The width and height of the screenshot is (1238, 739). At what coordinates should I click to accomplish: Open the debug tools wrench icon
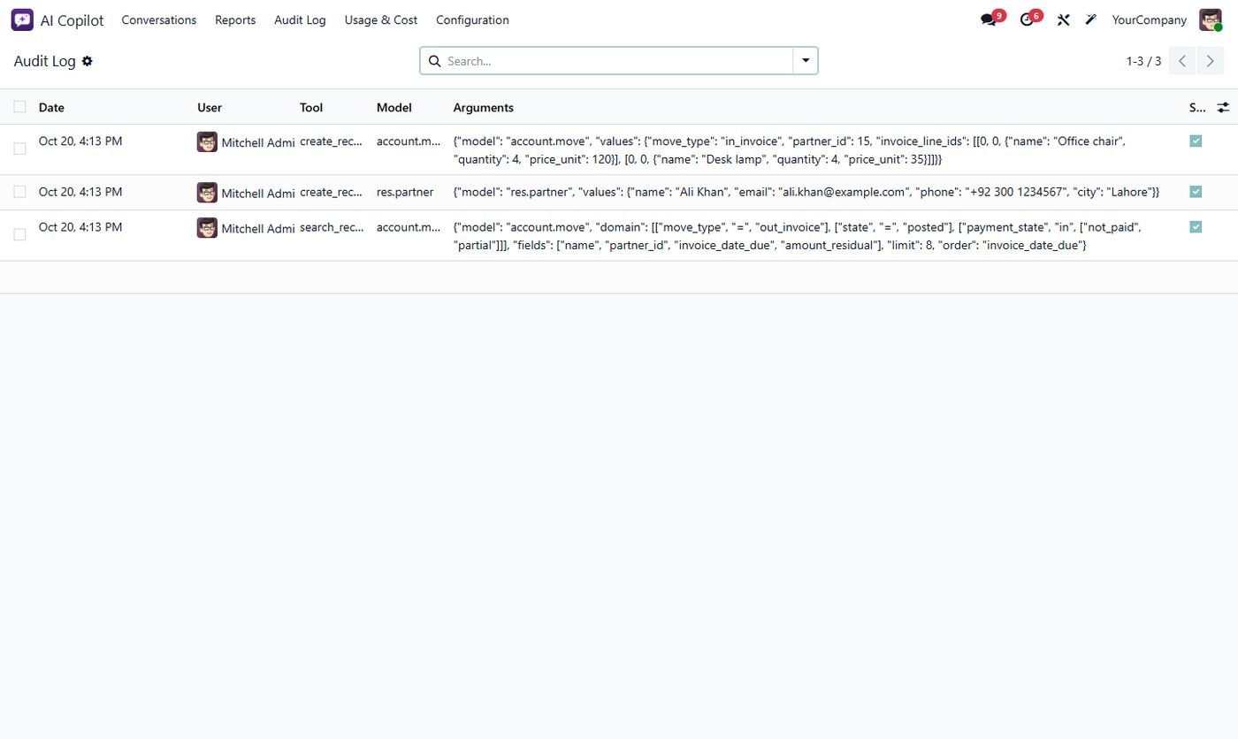pyautogui.click(x=1064, y=19)
